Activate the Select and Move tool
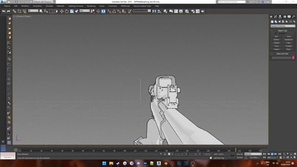The width and height of the screenshot is (297, 167). pyautogui.click(x=62, y=11)
